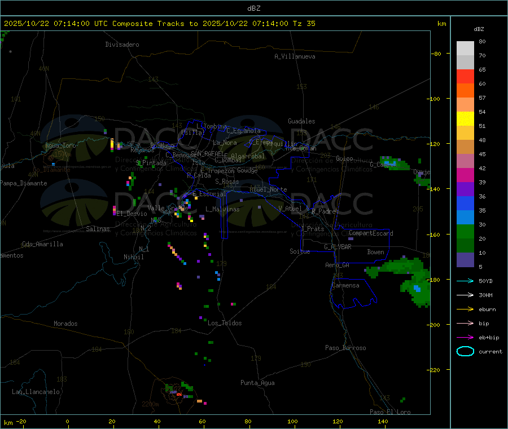Pick the lightest gray 70-80 dBZ swatch
Image resolution: width=508 pixels, height=429 pixels.
coord(465,48)
